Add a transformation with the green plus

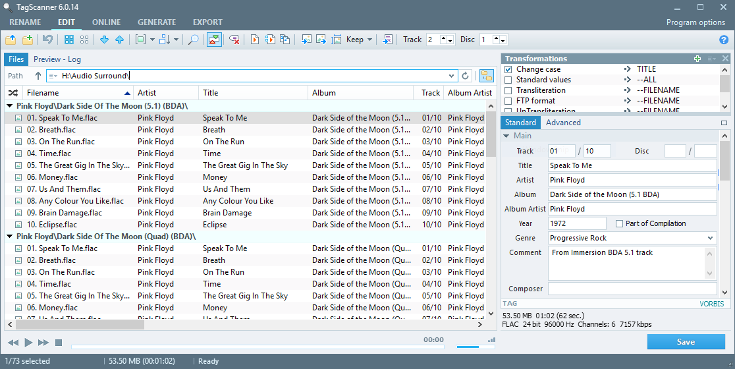pyautogui.click(x=697, y=59)
